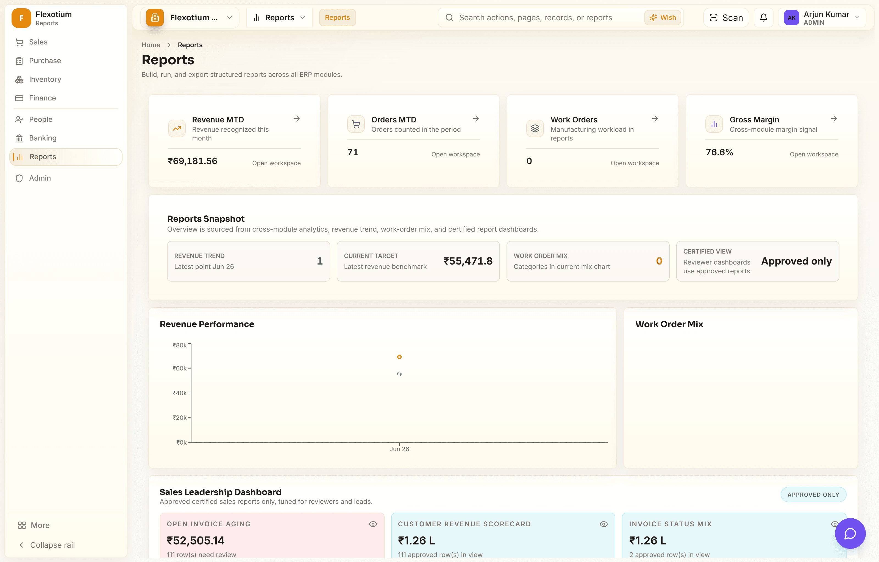Select the Work Order Mix snapshot tile
This screenshot has width=879, height=562.
click(x=588, y=261)
